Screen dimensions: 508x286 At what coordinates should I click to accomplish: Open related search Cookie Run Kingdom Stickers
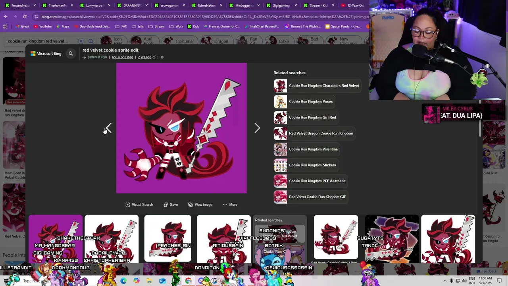pos(305,165)
